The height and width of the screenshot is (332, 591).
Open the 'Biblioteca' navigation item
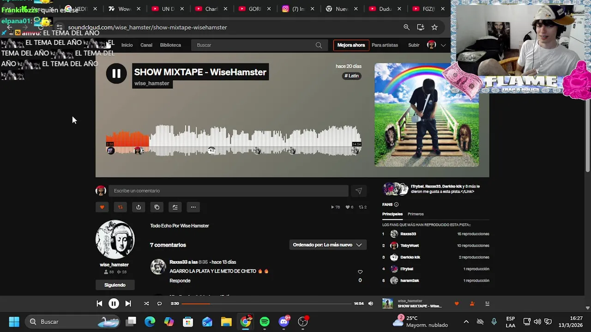pyautogui.click(x=170, y=45)
